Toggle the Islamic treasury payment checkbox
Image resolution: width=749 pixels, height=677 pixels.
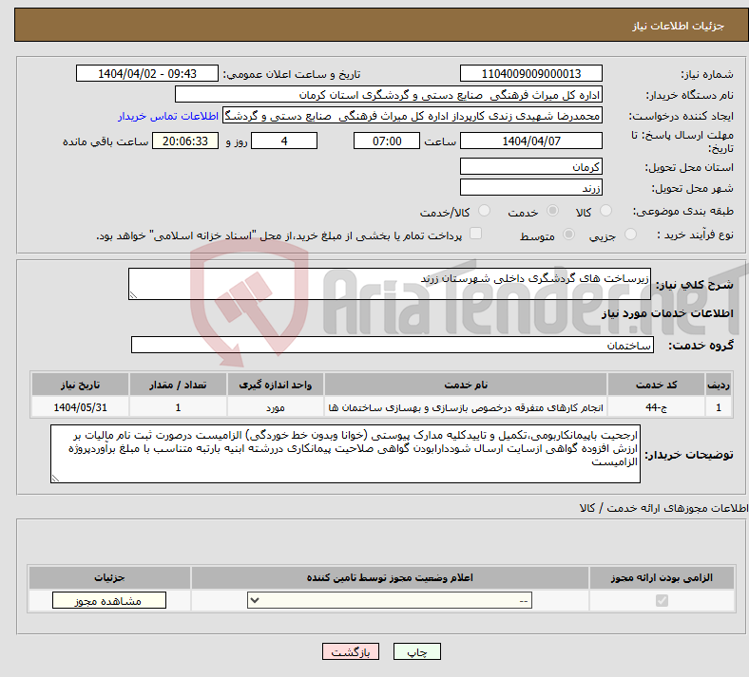(x=475, y=234)
